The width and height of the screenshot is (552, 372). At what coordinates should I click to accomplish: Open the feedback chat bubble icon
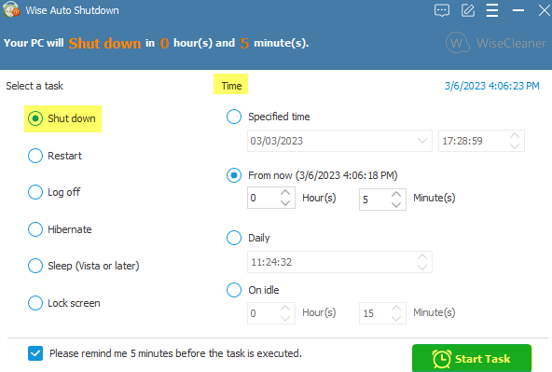pos(441,10)
